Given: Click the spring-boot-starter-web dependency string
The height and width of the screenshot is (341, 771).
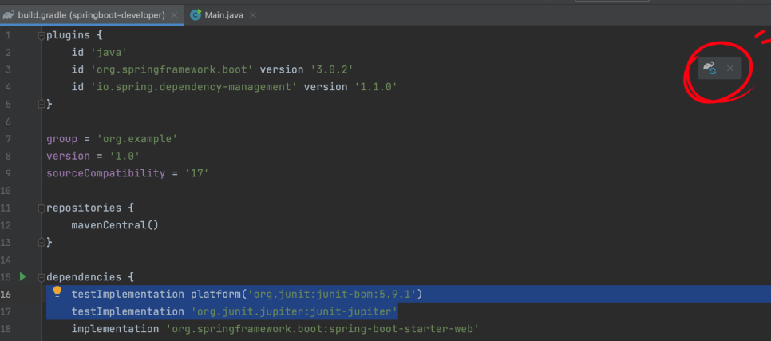Looking at the screenshot, I should coord(322,329).
